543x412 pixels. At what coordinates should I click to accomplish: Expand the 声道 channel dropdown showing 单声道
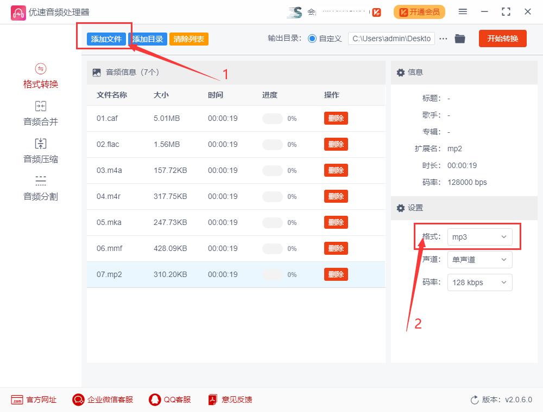[479, 259]
